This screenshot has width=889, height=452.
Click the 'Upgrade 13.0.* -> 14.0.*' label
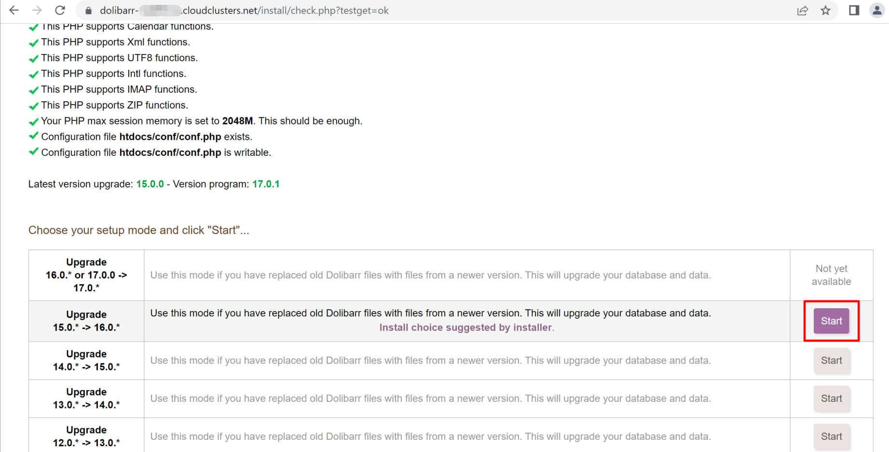tap(86, 398)
